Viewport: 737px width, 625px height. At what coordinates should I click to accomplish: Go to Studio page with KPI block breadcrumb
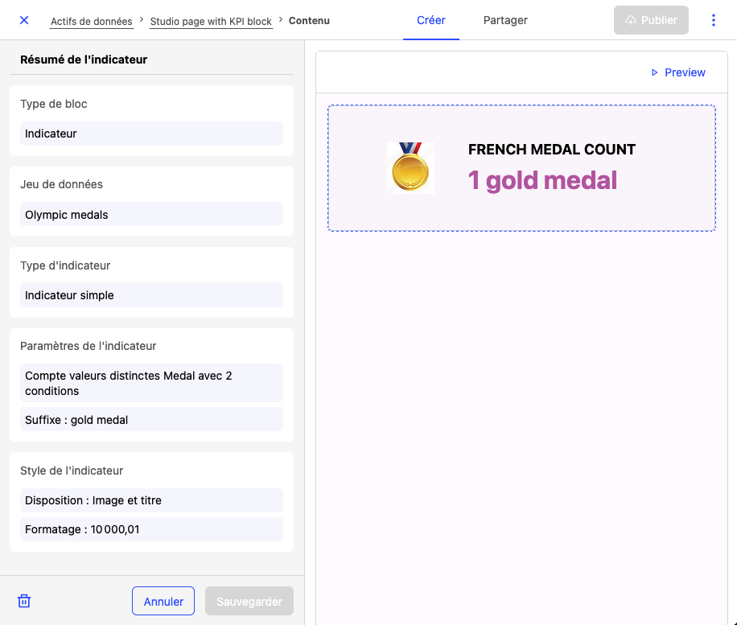(x=211, y=21)
